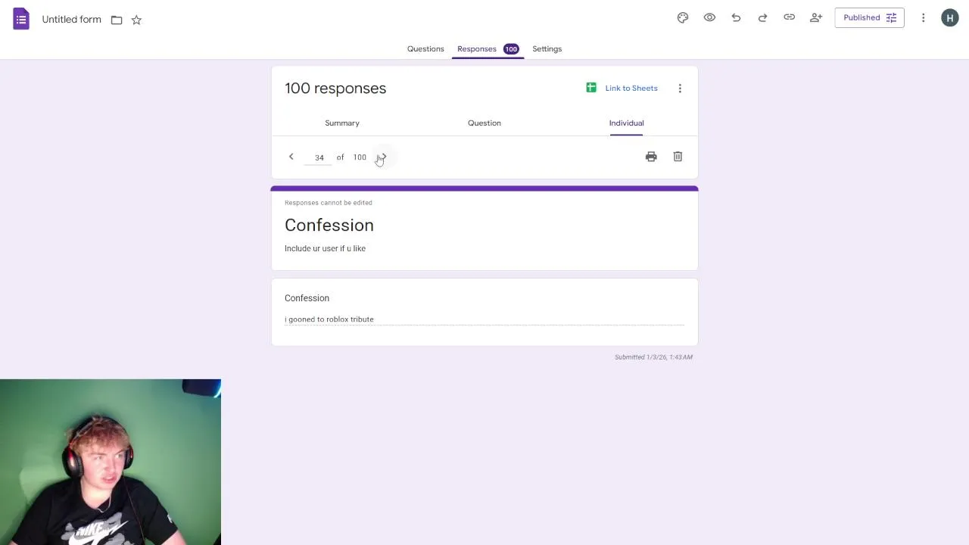This screenshot has width=969, height=545.
Task: Switch to Question view
Action: pyautogui.click(x=484, y=123)
